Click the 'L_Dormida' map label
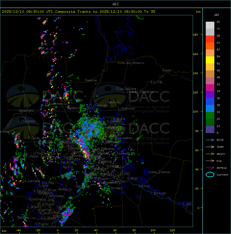231x234 pixels. coord(158,193)
